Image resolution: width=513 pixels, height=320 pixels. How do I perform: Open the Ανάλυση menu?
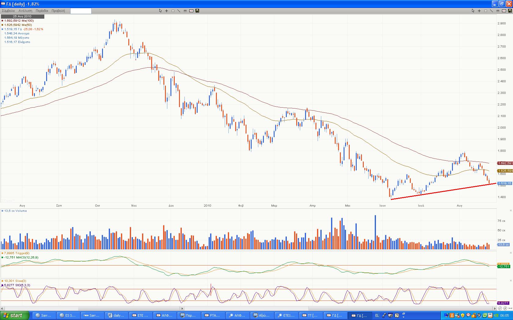pos(25,11)
